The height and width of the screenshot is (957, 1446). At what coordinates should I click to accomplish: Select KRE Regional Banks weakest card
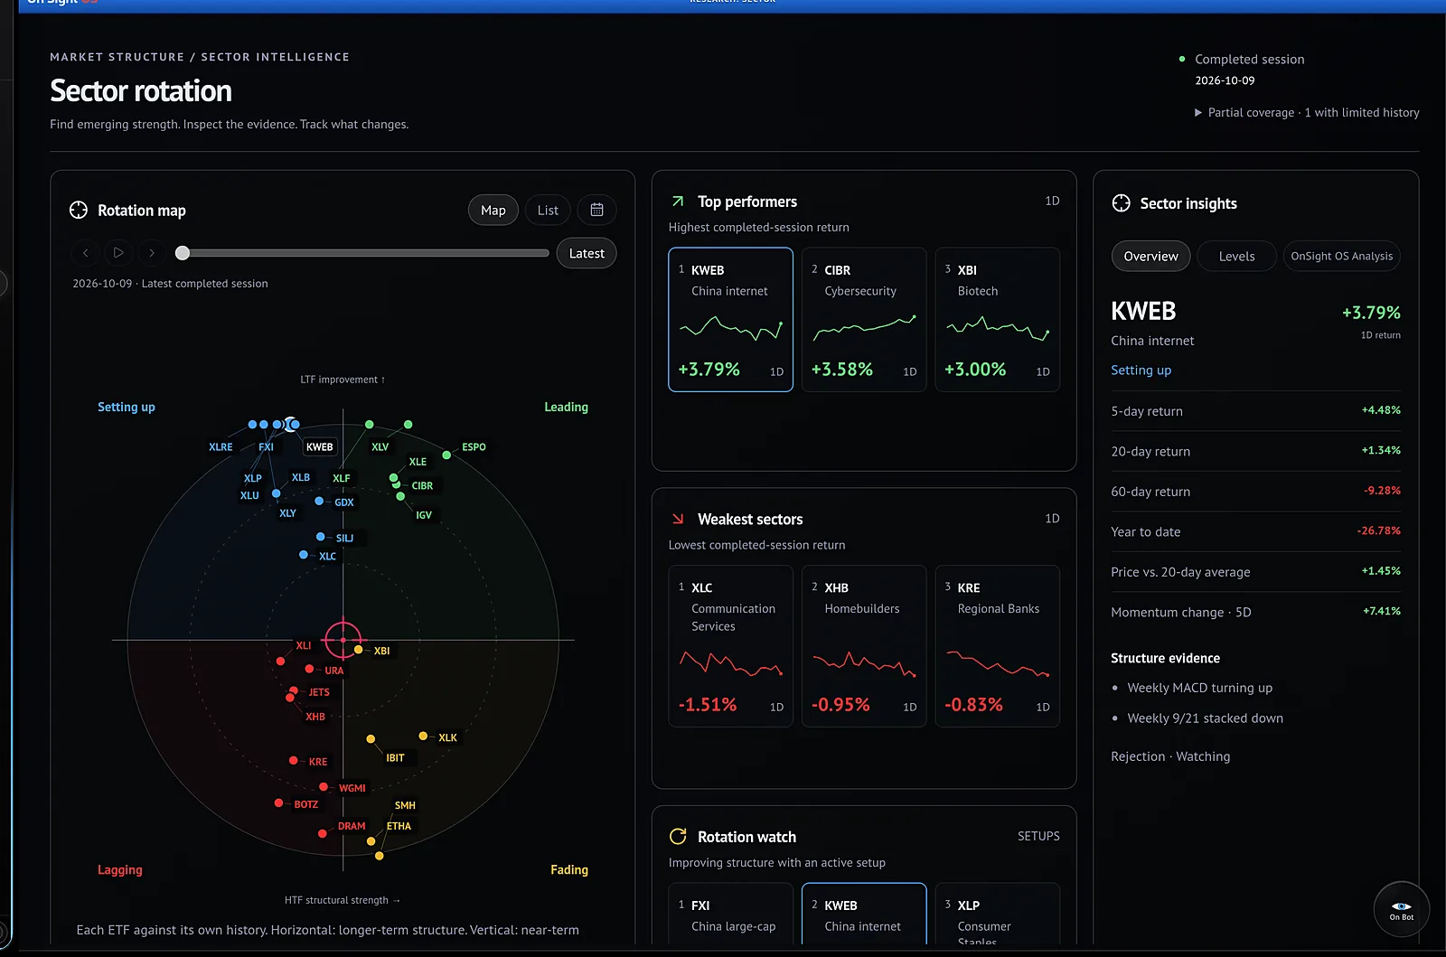pos(997,645)
